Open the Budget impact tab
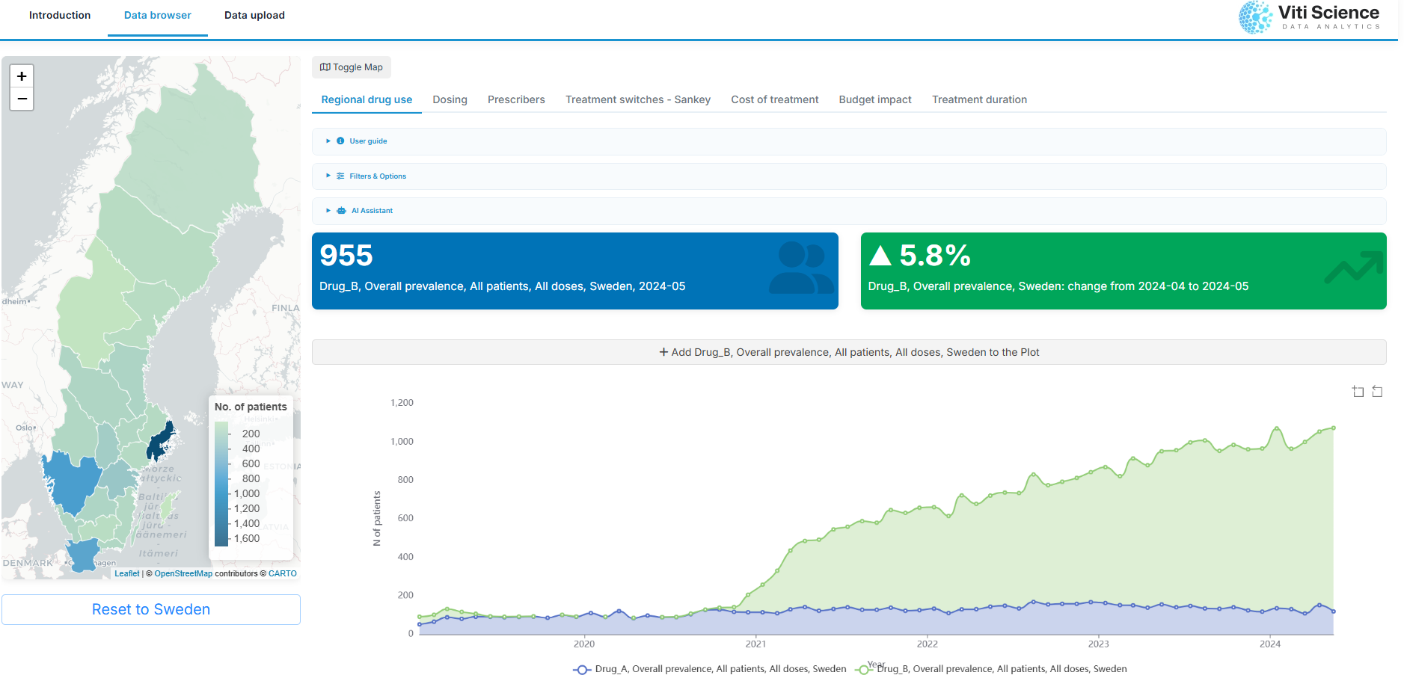Image resolution: width=1404 pixels, height=681 pixels. pyautogui.click(x=875, y=99)
